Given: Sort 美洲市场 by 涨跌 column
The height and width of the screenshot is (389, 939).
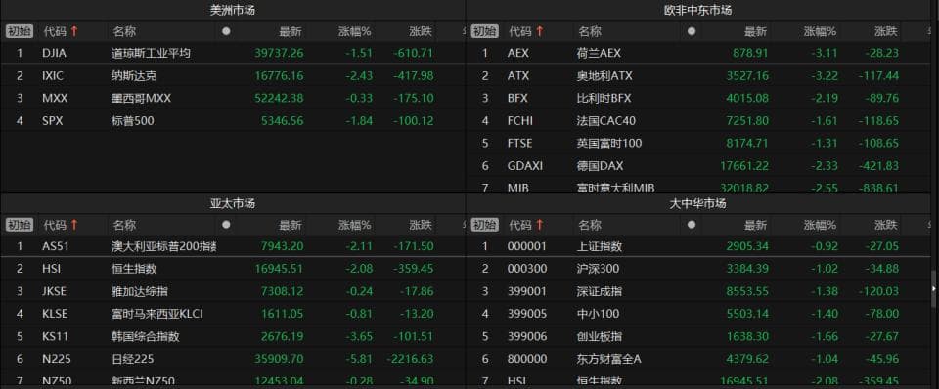Looking at the screenshot, I should pos(421,31).
